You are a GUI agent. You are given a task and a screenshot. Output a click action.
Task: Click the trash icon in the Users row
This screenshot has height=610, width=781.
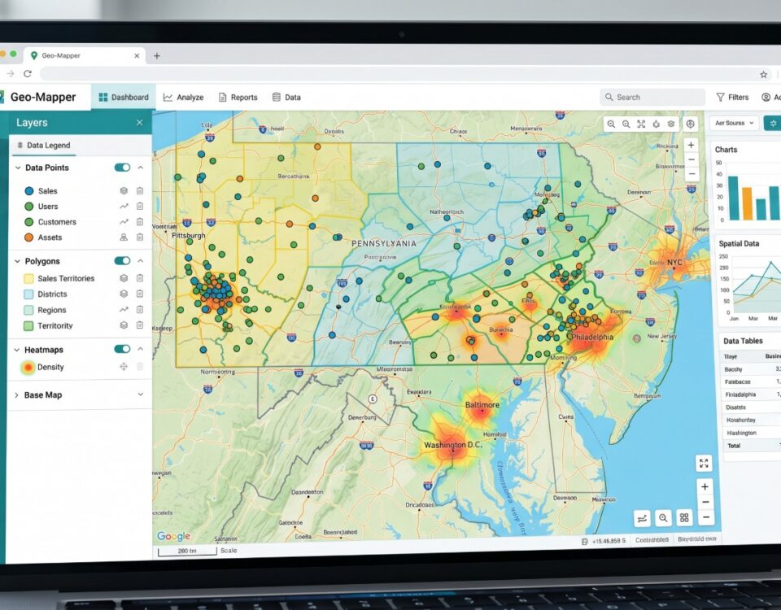click(140, 206)
